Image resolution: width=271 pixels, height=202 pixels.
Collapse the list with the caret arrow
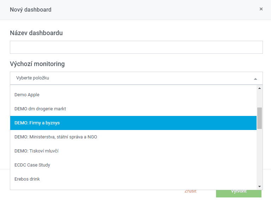click(255, 79)
